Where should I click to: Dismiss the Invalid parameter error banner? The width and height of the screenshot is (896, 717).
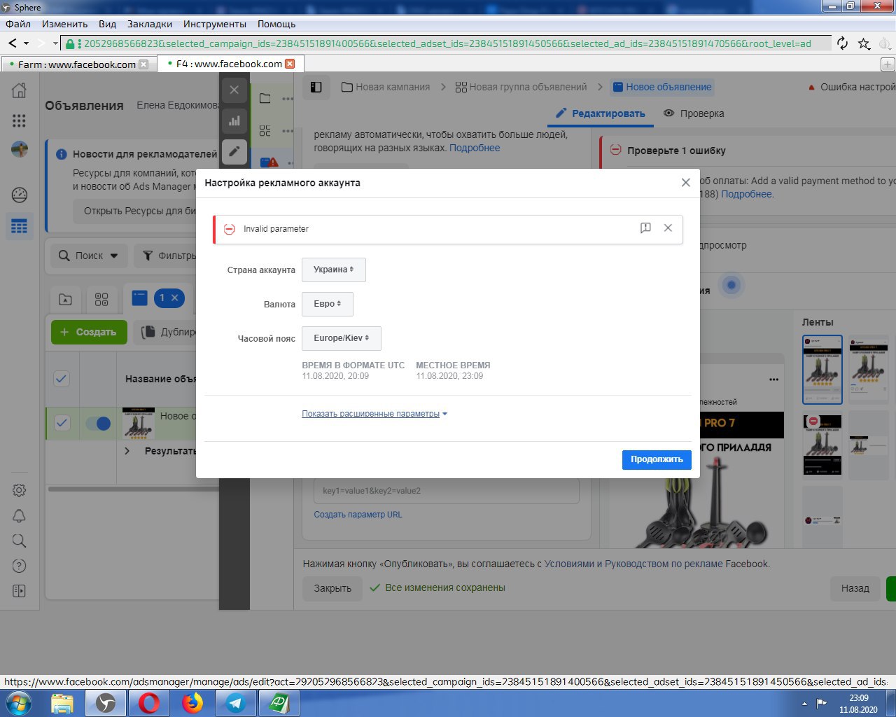point(668,228)
